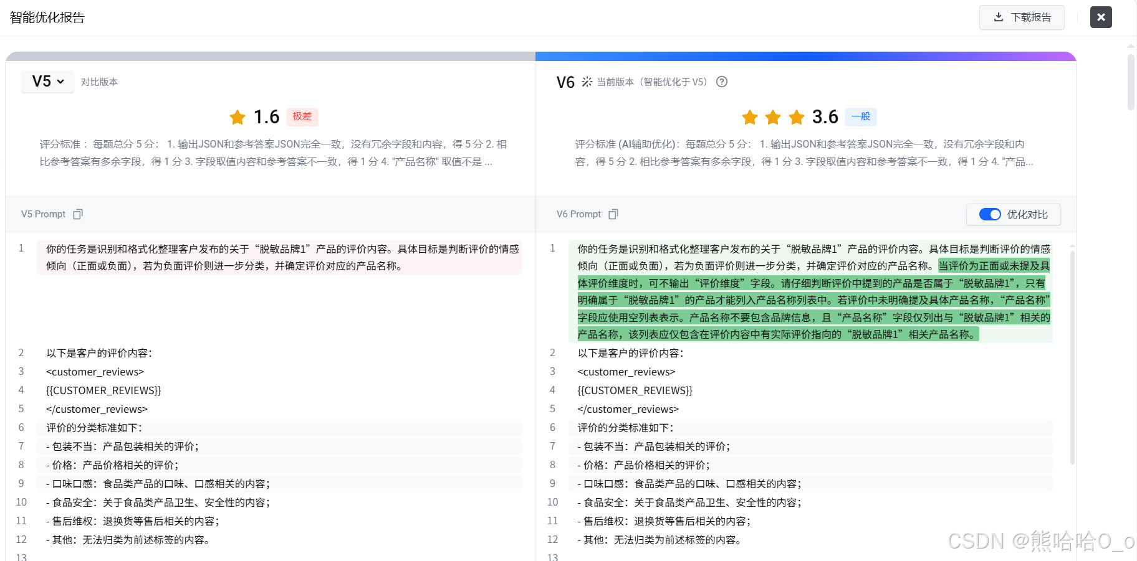The image size is (1137, 561).
Task: Click the 下载报告 download button
Action: point(1022,17)
